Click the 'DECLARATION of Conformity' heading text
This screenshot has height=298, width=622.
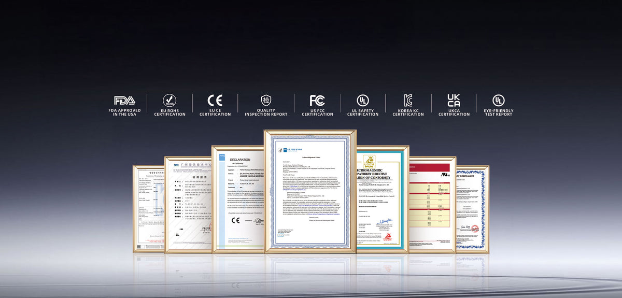point(240,161)
